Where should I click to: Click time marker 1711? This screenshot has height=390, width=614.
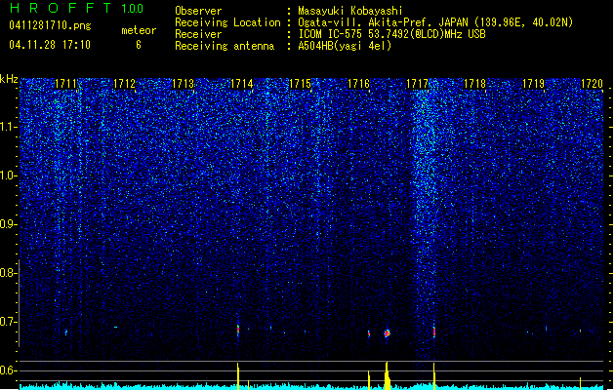click(x=65, y=84)
